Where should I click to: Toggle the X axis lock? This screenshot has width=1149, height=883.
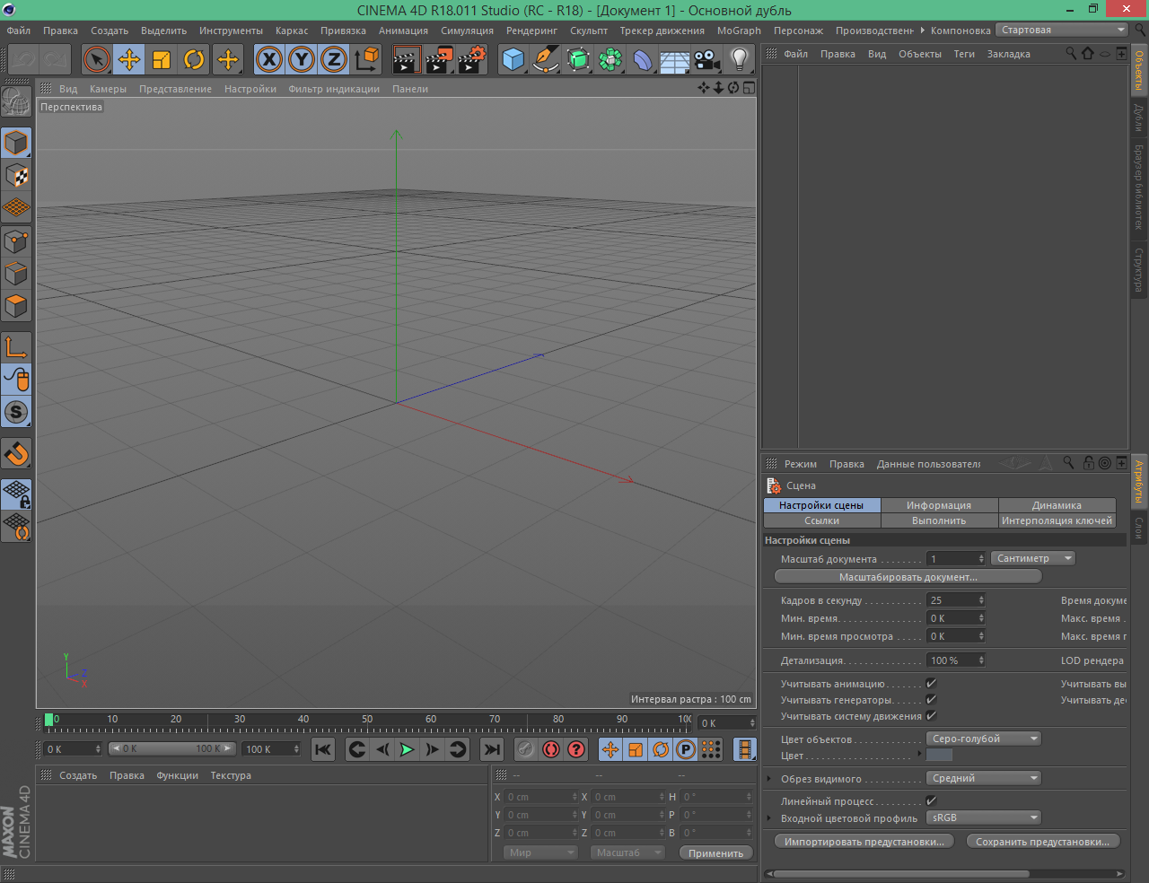tap(269, 60)
